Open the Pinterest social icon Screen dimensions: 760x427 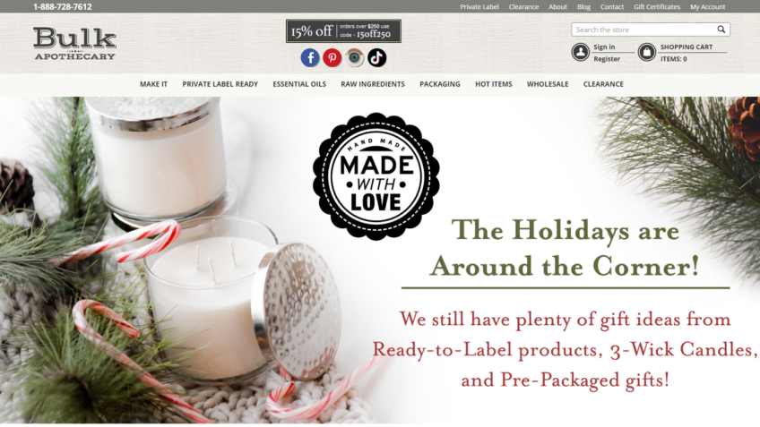(x=332, y=57)
